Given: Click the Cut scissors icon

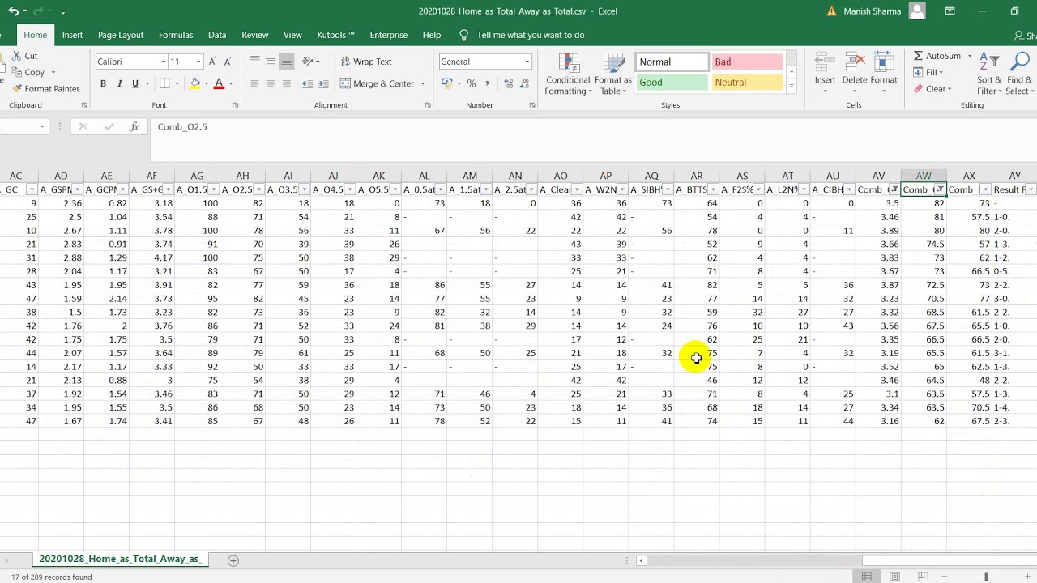Looking at the screenshot, I should tap(15, 56).
